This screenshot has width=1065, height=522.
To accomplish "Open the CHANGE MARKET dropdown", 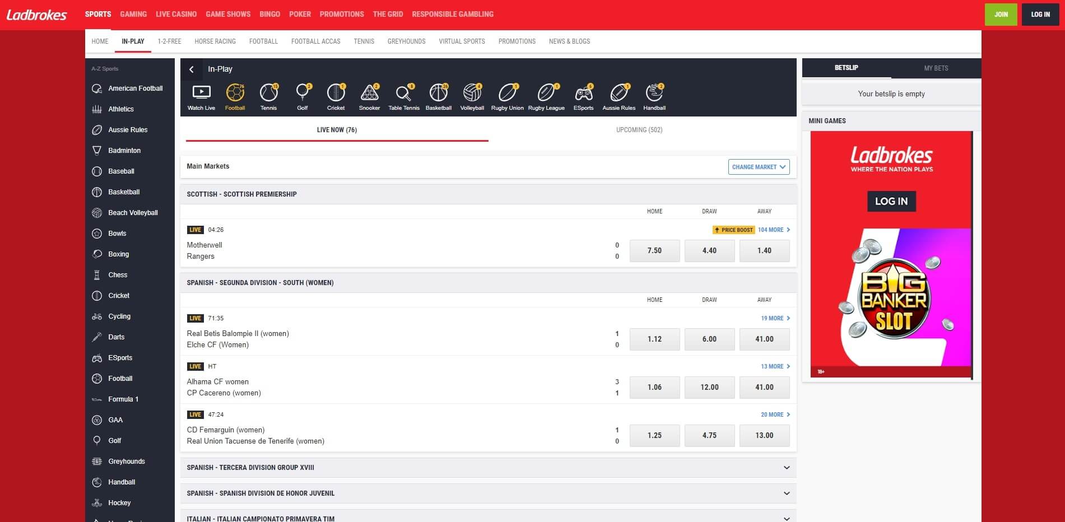I will 758,166.
